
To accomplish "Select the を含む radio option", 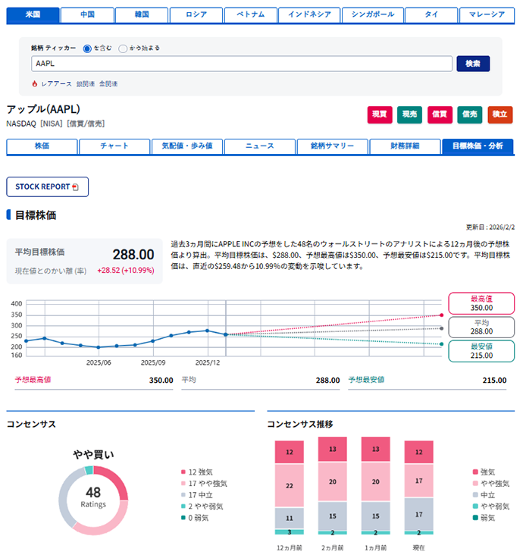I will click(x=87, y=49).
